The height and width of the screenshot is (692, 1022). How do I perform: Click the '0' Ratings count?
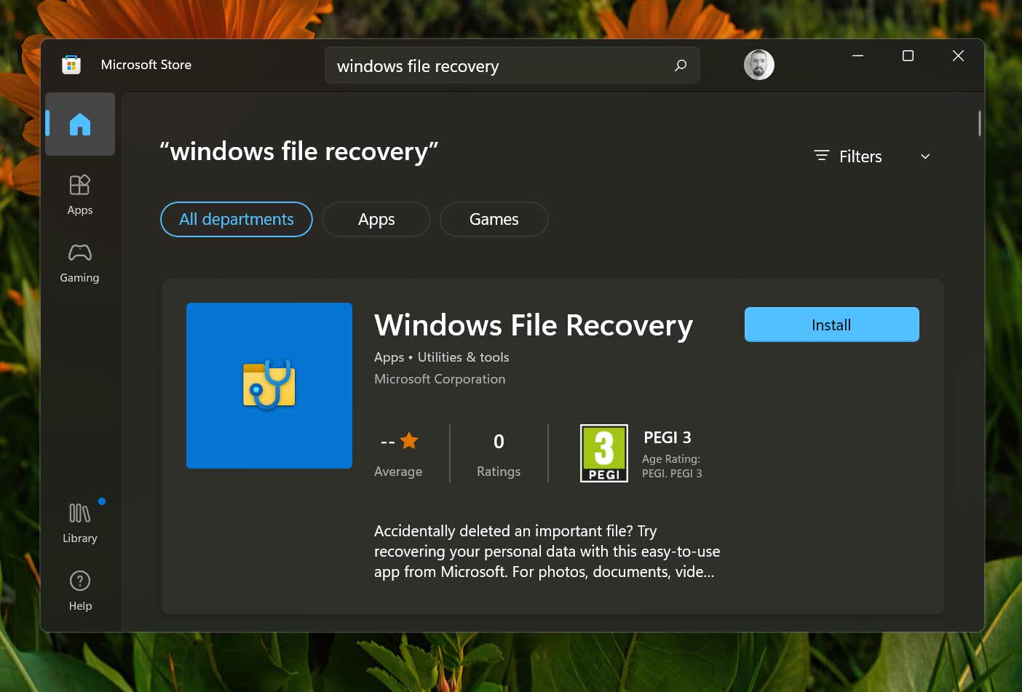499,442
